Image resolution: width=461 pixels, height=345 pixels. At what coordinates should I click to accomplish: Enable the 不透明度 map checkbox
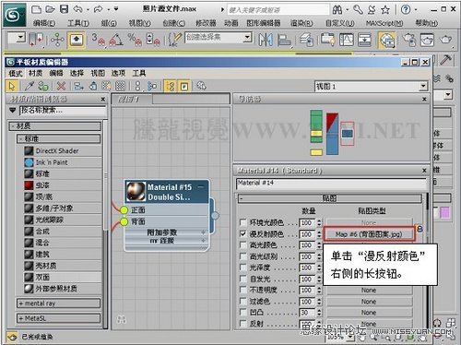coord(242,290)
